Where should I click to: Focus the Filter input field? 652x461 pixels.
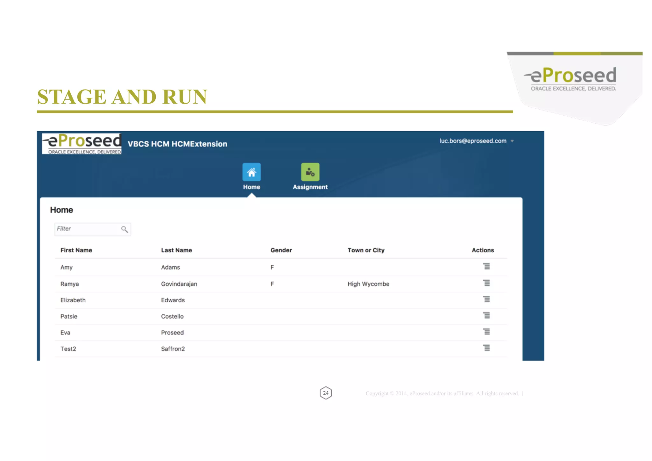[92, 229]
